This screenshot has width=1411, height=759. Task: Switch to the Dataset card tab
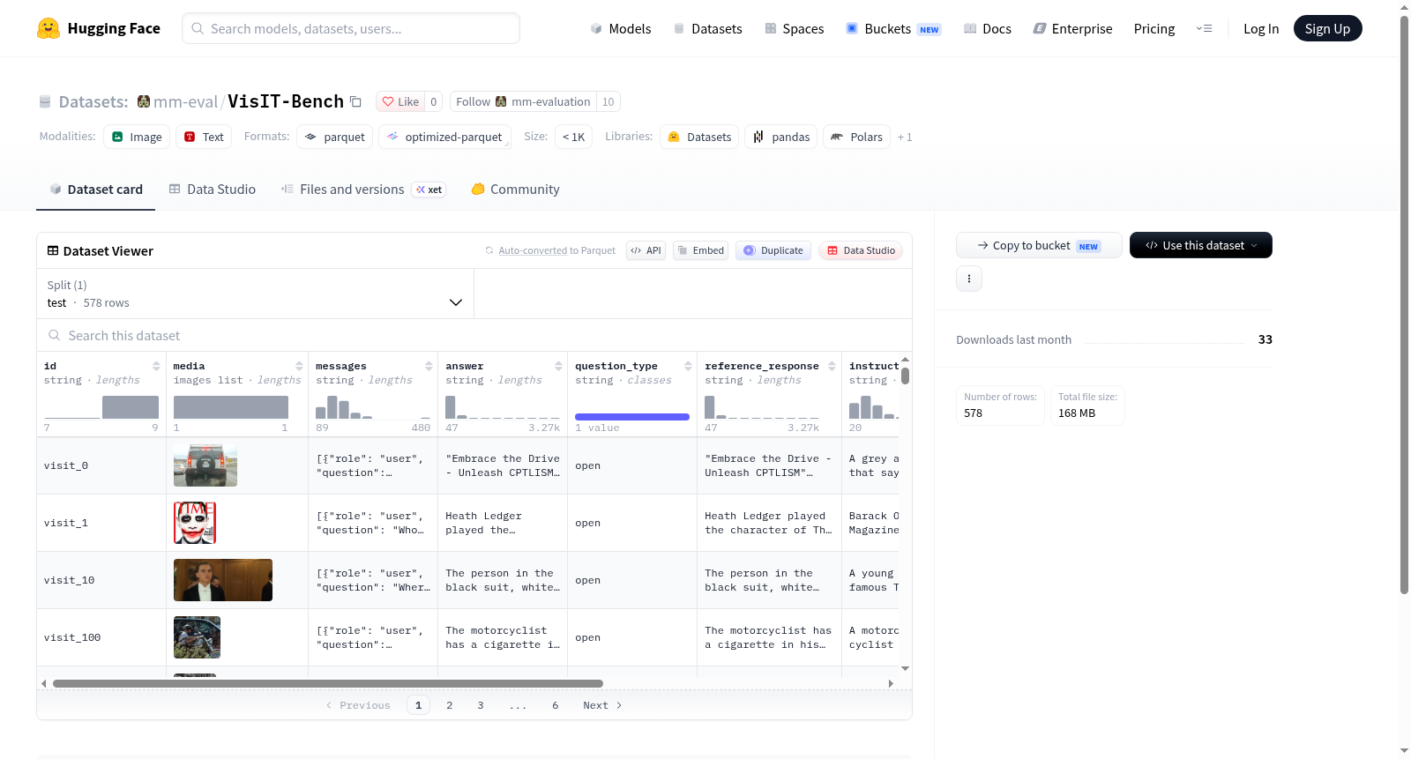(x=95, y=190)
